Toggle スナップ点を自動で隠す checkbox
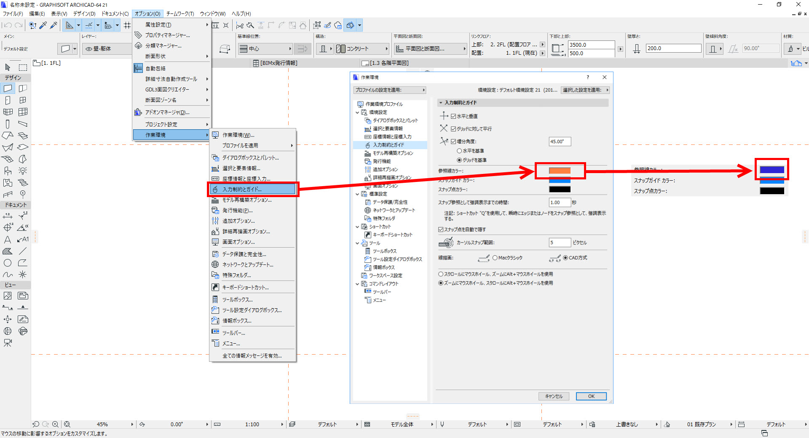 (441, 230)
